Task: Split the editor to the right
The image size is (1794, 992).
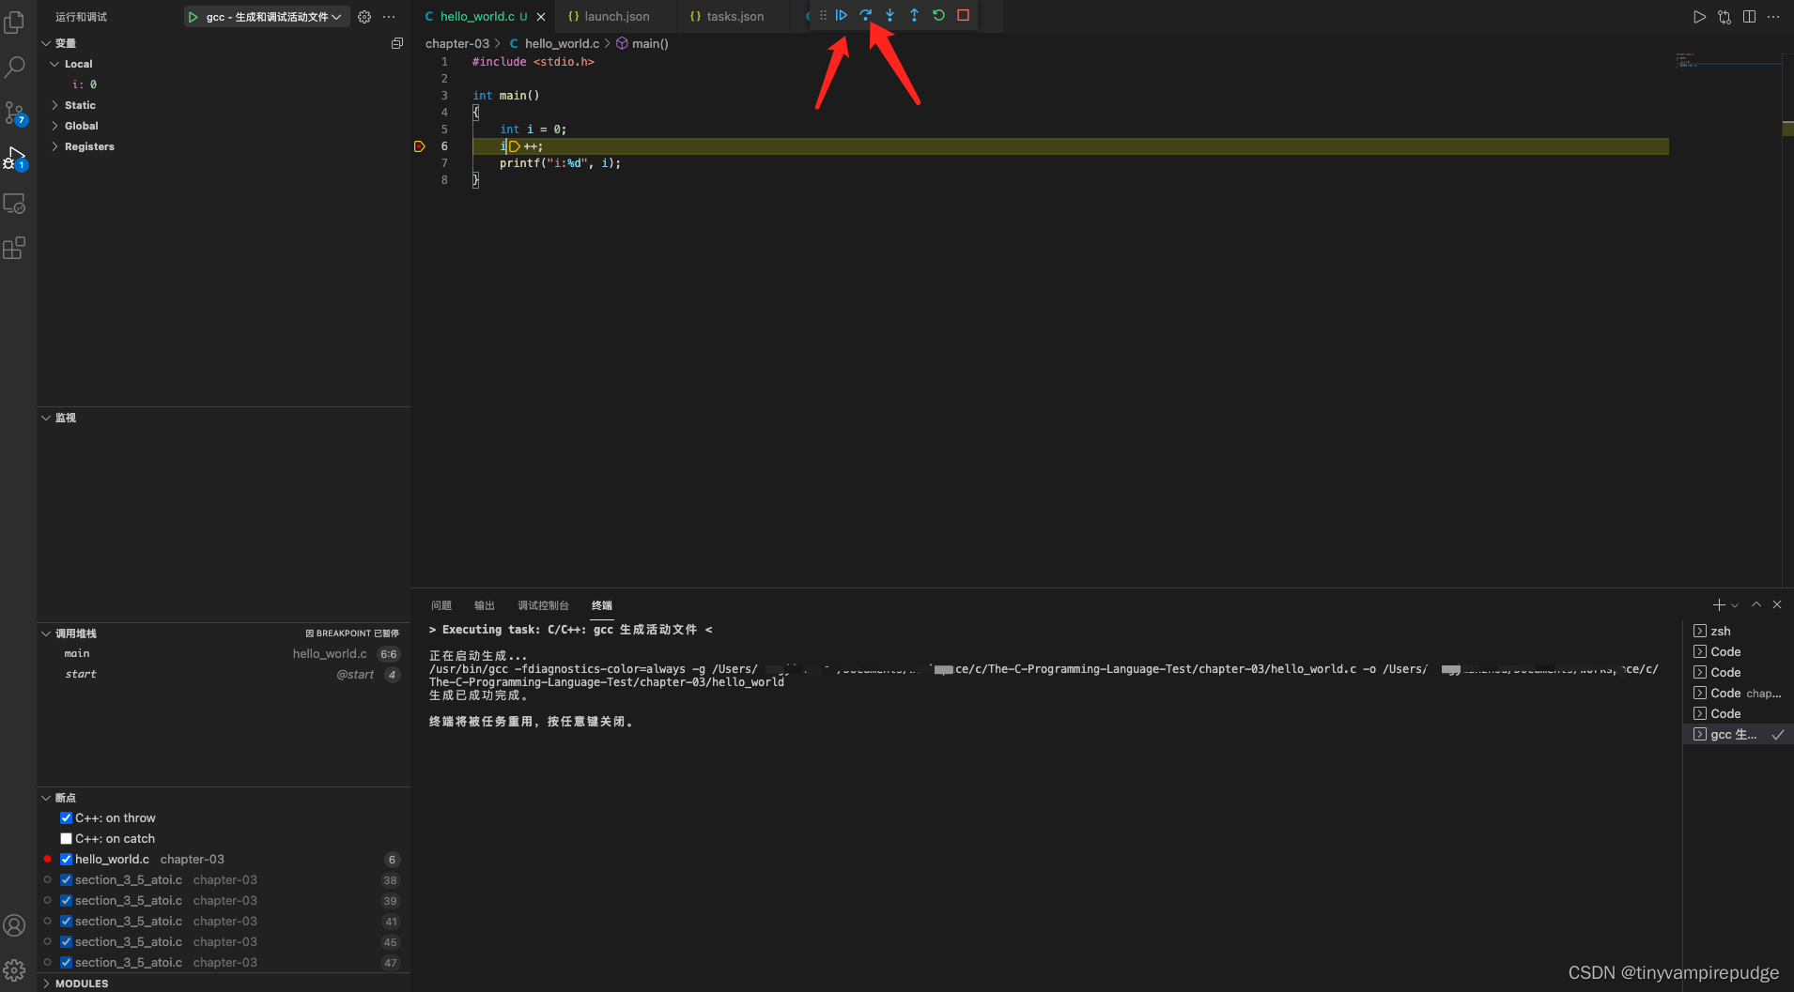Action: click(1750, 17)
